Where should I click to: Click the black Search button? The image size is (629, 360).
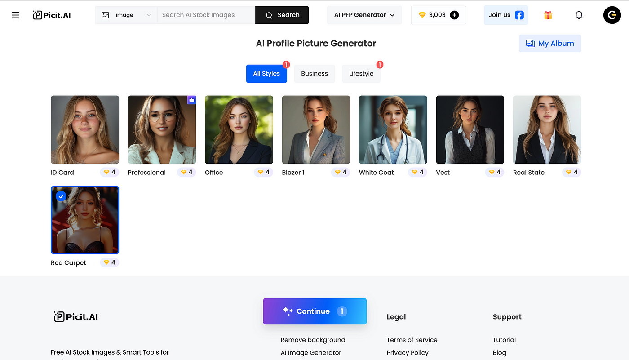click(282, 15)
